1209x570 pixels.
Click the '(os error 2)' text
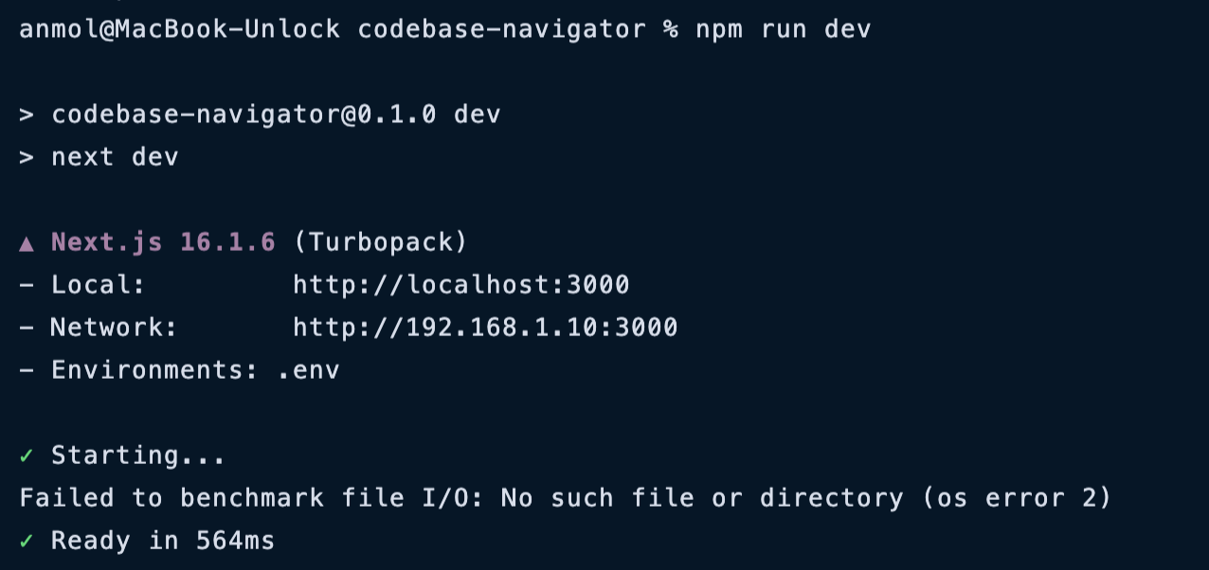(1016, 498)
